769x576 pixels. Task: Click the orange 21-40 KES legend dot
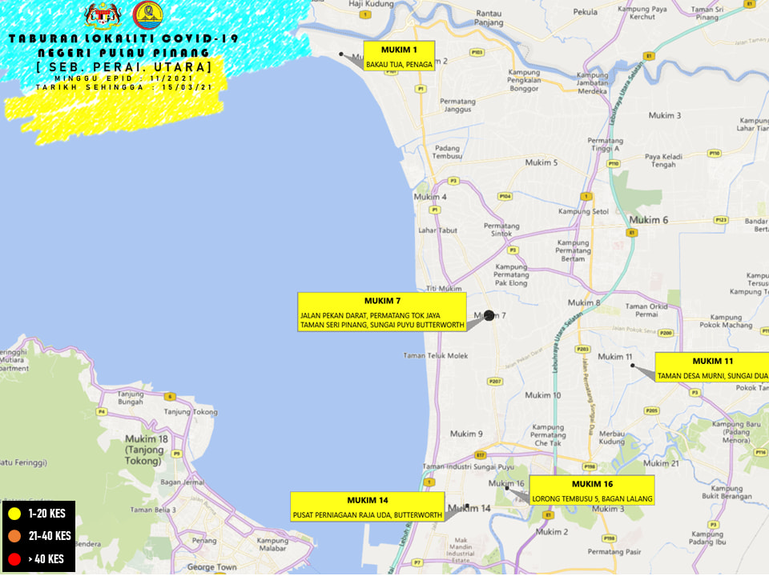pyautogui.click(x=14, y=536)
